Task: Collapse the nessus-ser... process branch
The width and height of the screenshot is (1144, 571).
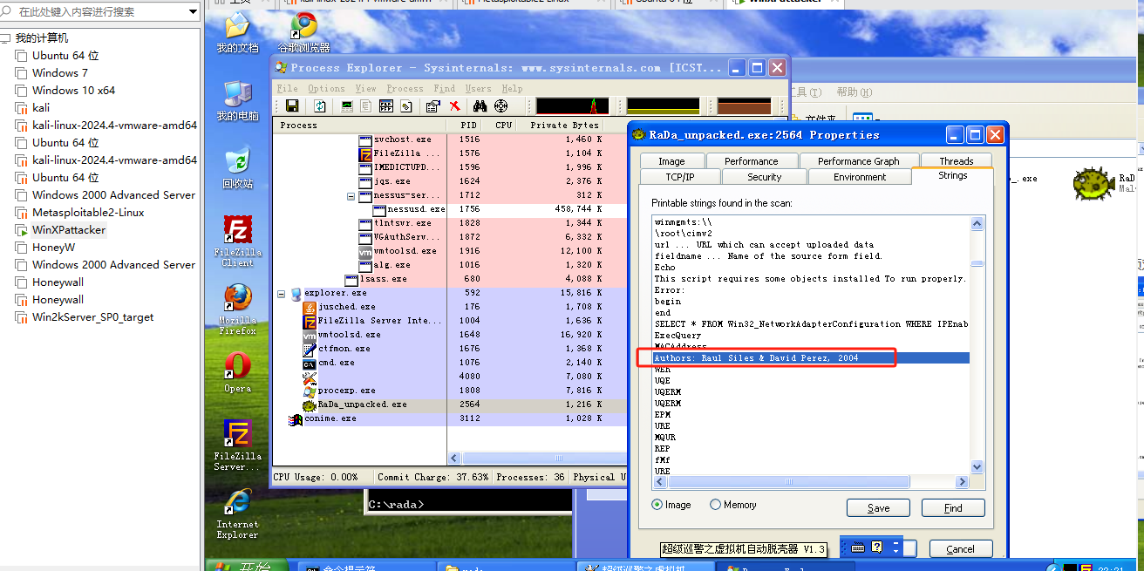Action: tap(351, 195)
